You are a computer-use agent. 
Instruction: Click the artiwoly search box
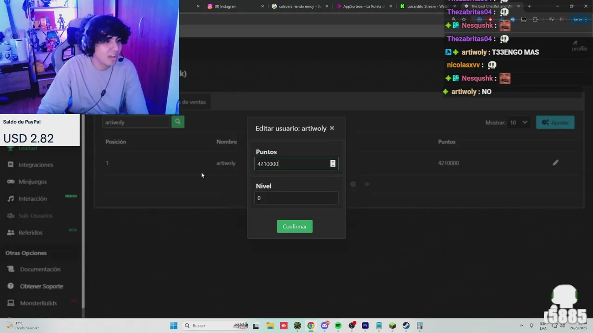(136, 122)
